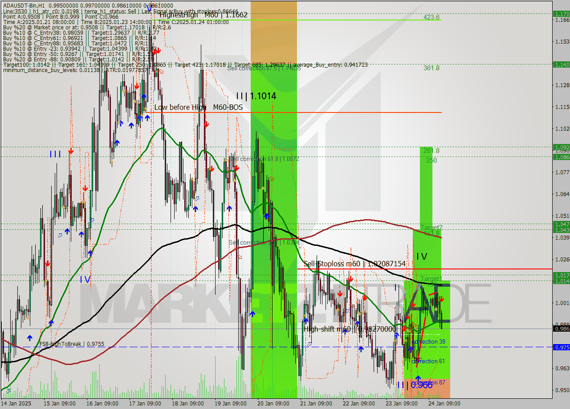
Task: Select the 17 Jan 09:00 time label
Action: (145, 404)
